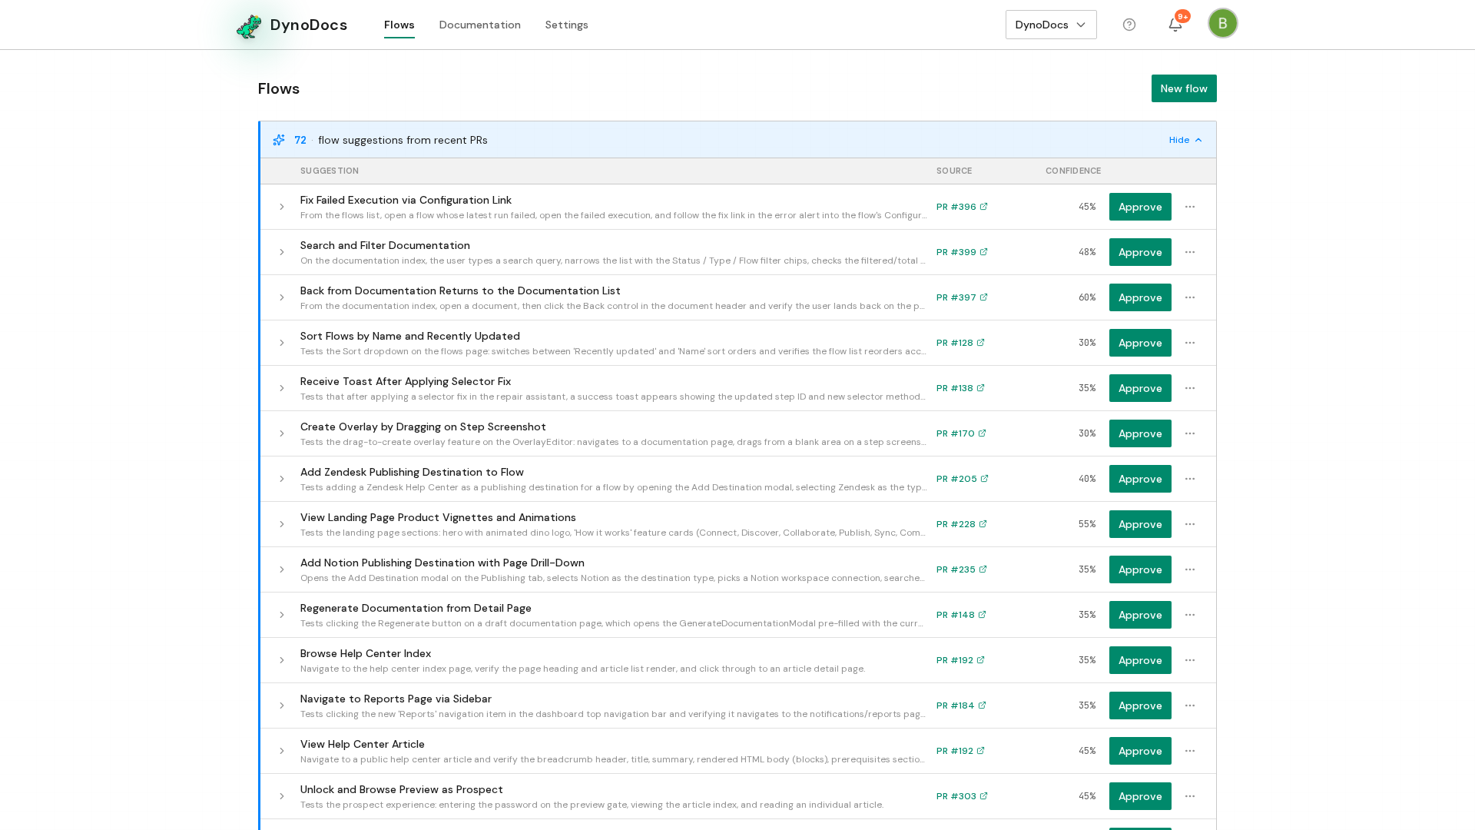Open PR #228 source link
This screenshot has height=830, width=1475.
(x=961, y=524)
